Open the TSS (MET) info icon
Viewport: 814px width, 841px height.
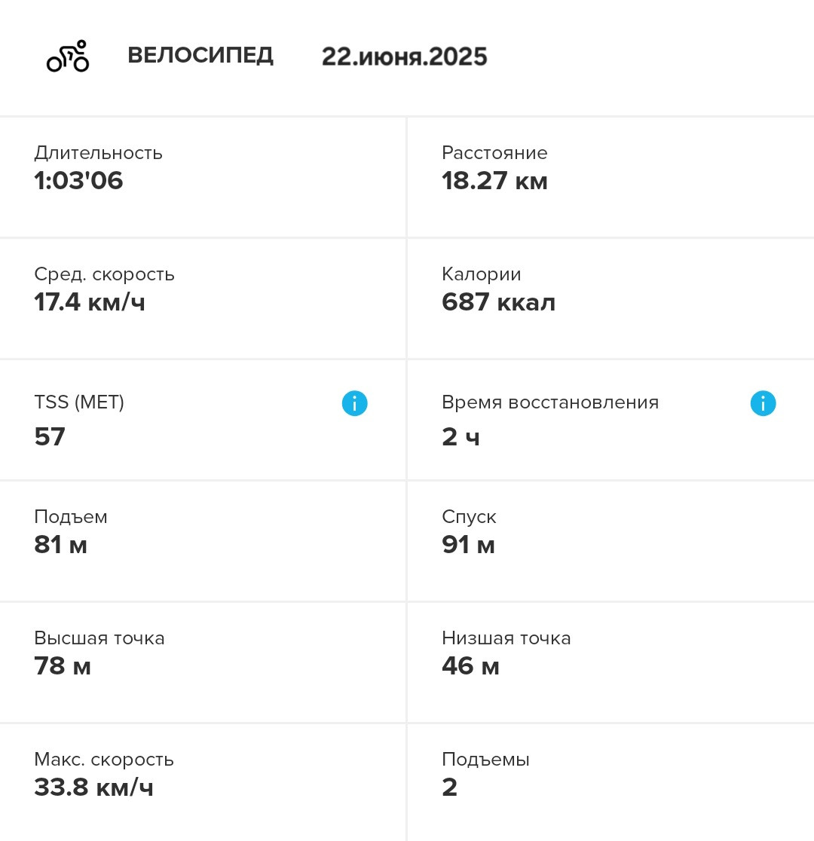point(355,403)
